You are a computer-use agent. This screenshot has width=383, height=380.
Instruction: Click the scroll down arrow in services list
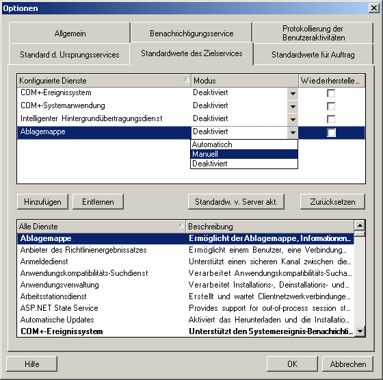[360, 331]
